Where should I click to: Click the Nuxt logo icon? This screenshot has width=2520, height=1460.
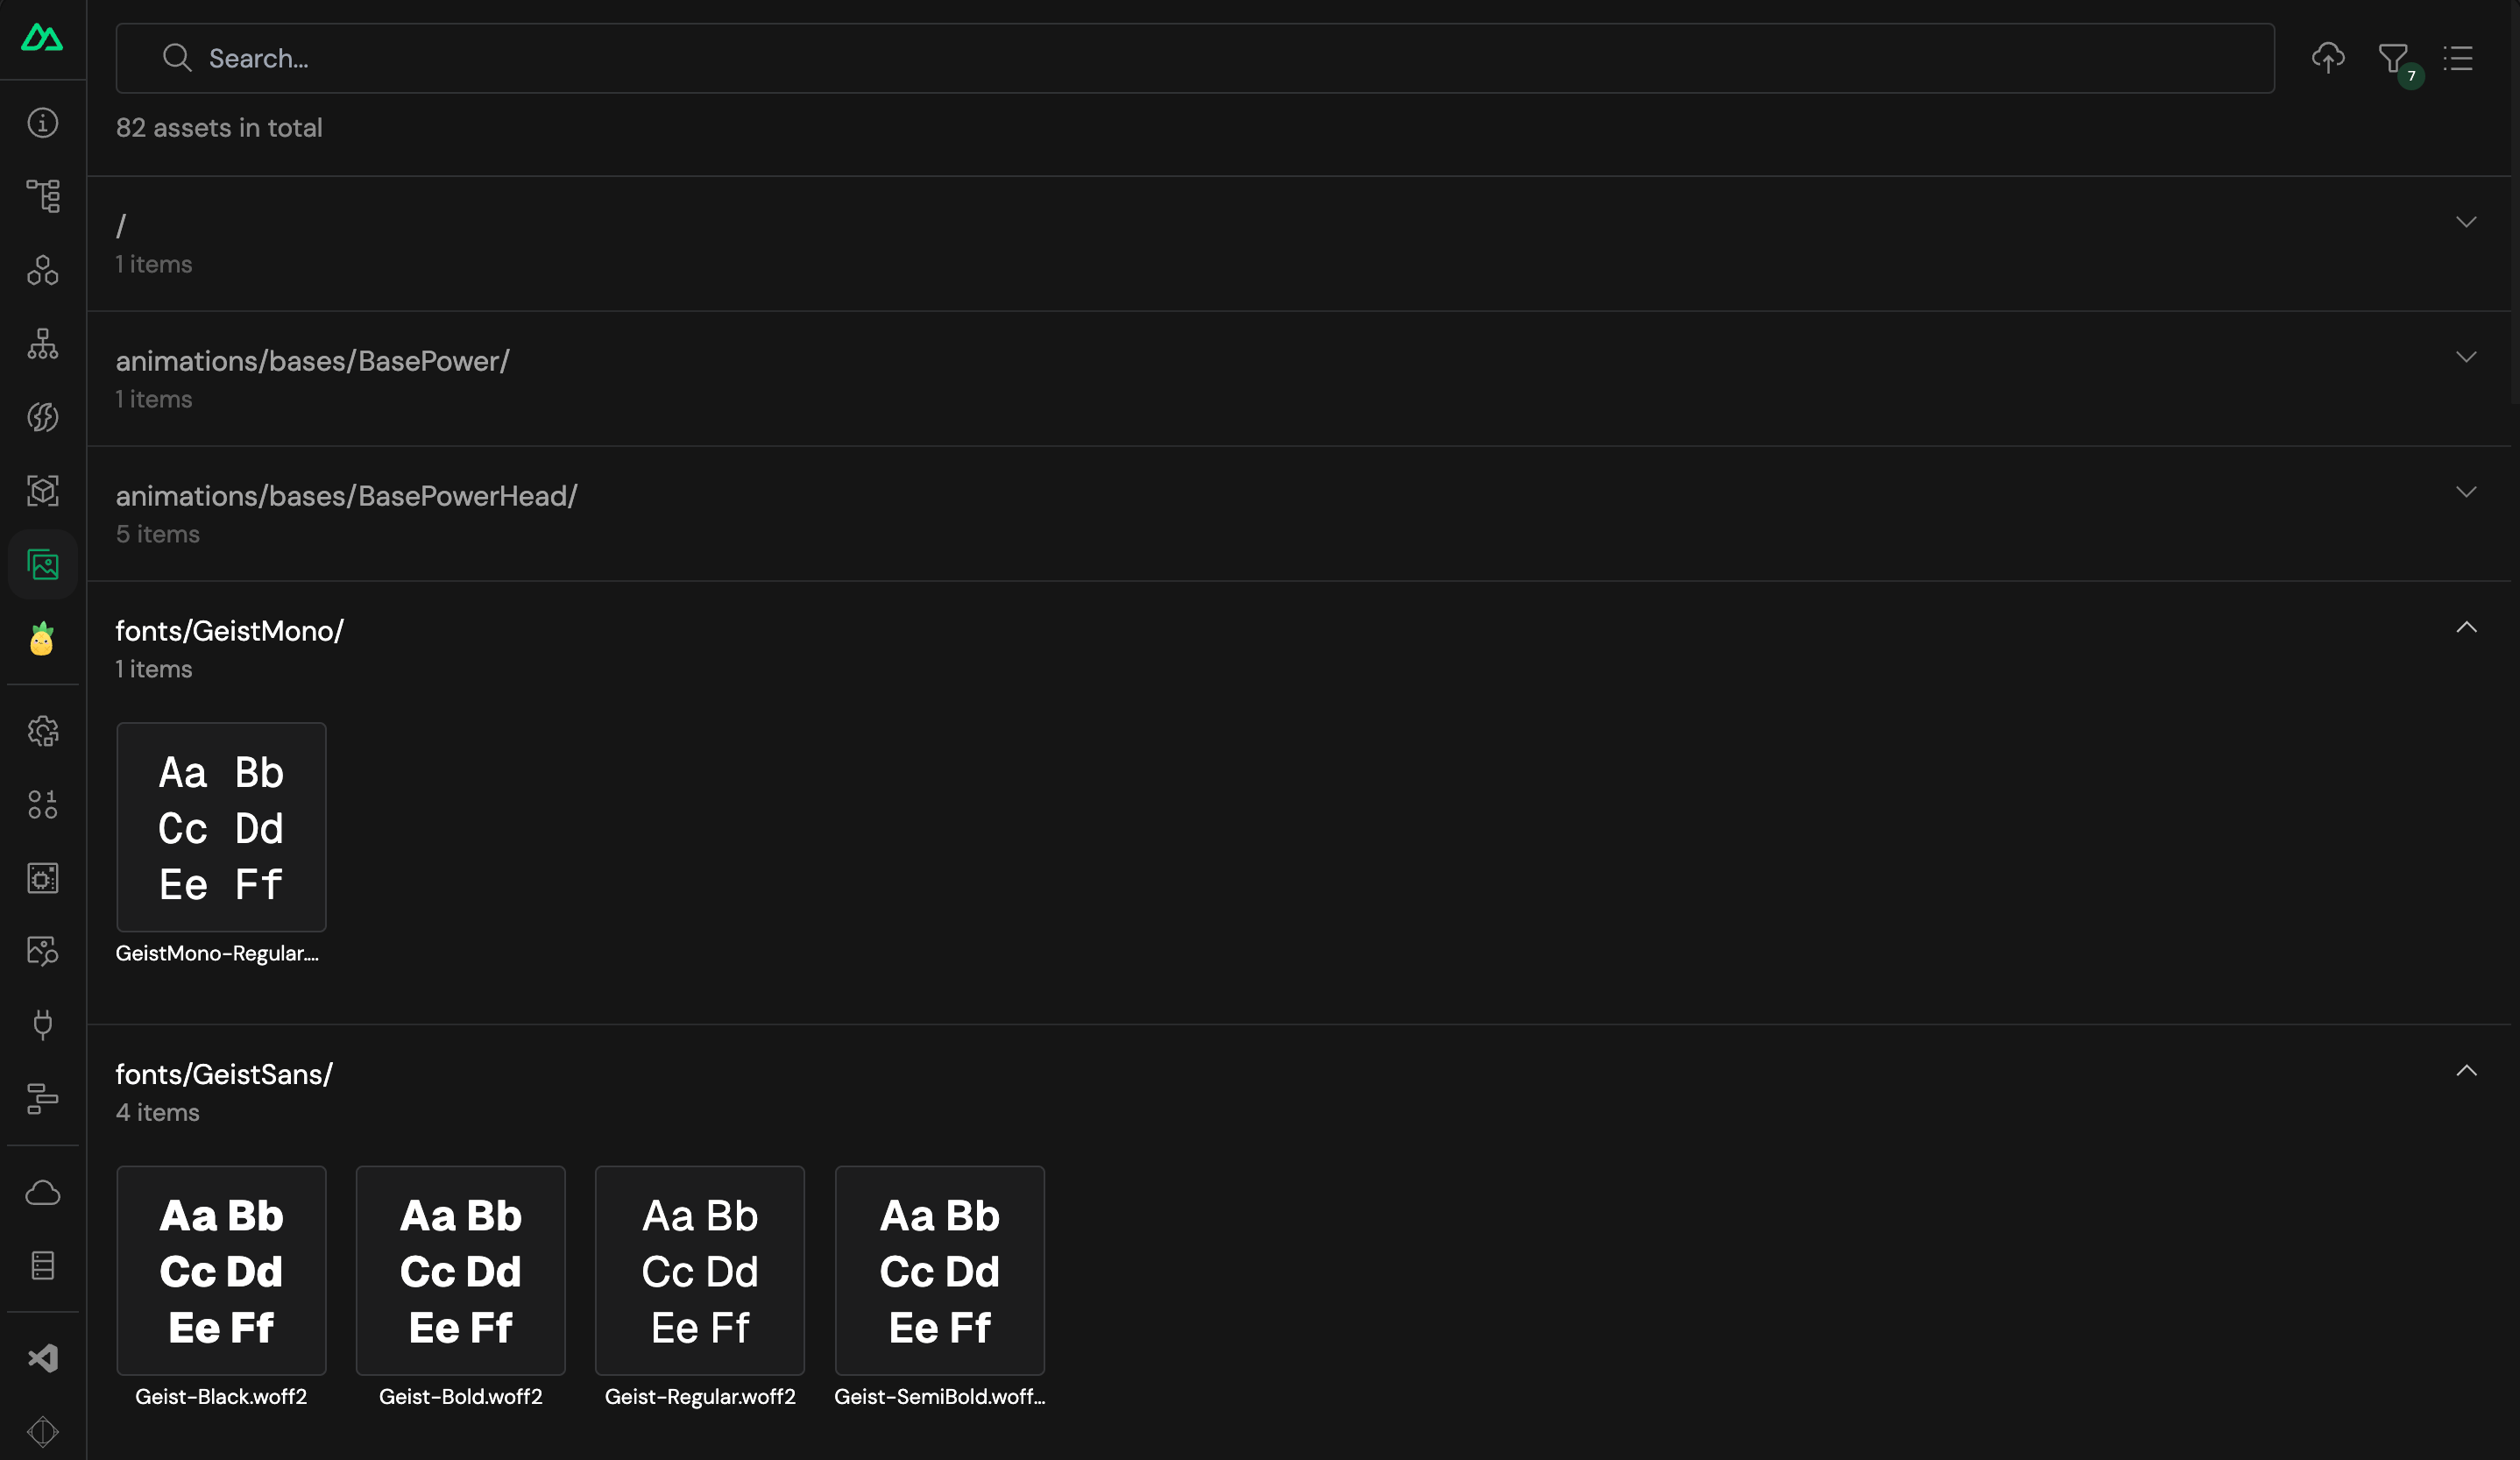[x=42, y=38]
